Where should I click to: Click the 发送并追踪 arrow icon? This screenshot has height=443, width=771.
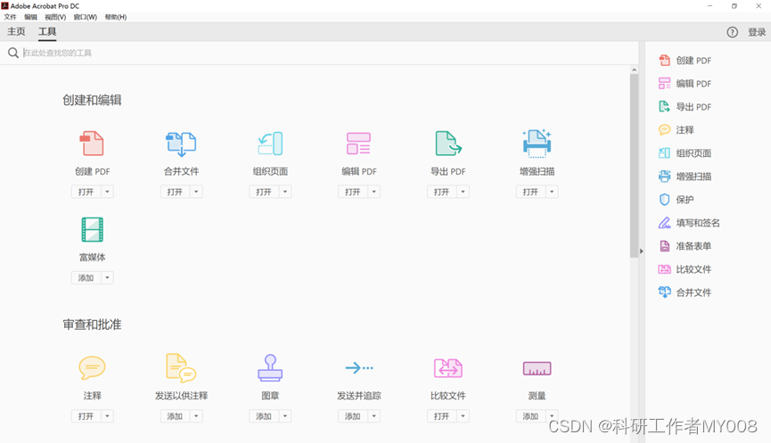point(359,367)
